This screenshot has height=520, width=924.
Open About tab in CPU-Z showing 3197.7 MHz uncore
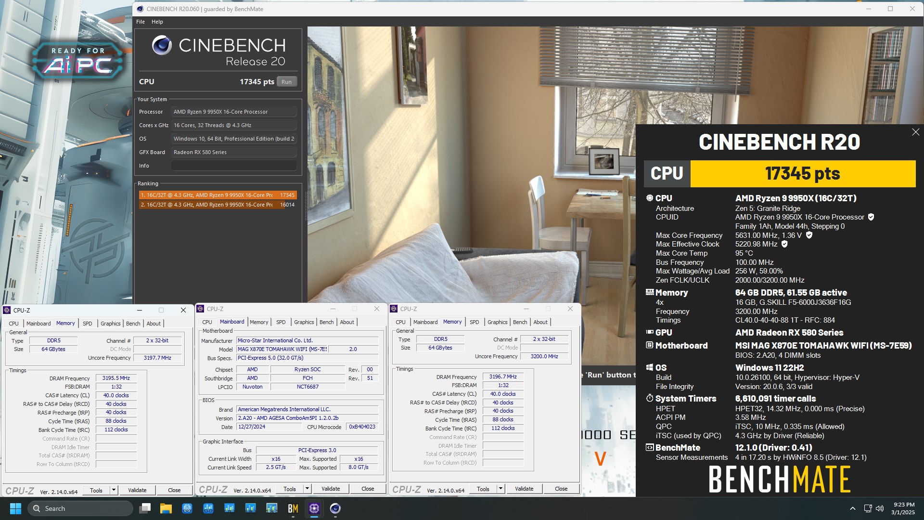154,324
